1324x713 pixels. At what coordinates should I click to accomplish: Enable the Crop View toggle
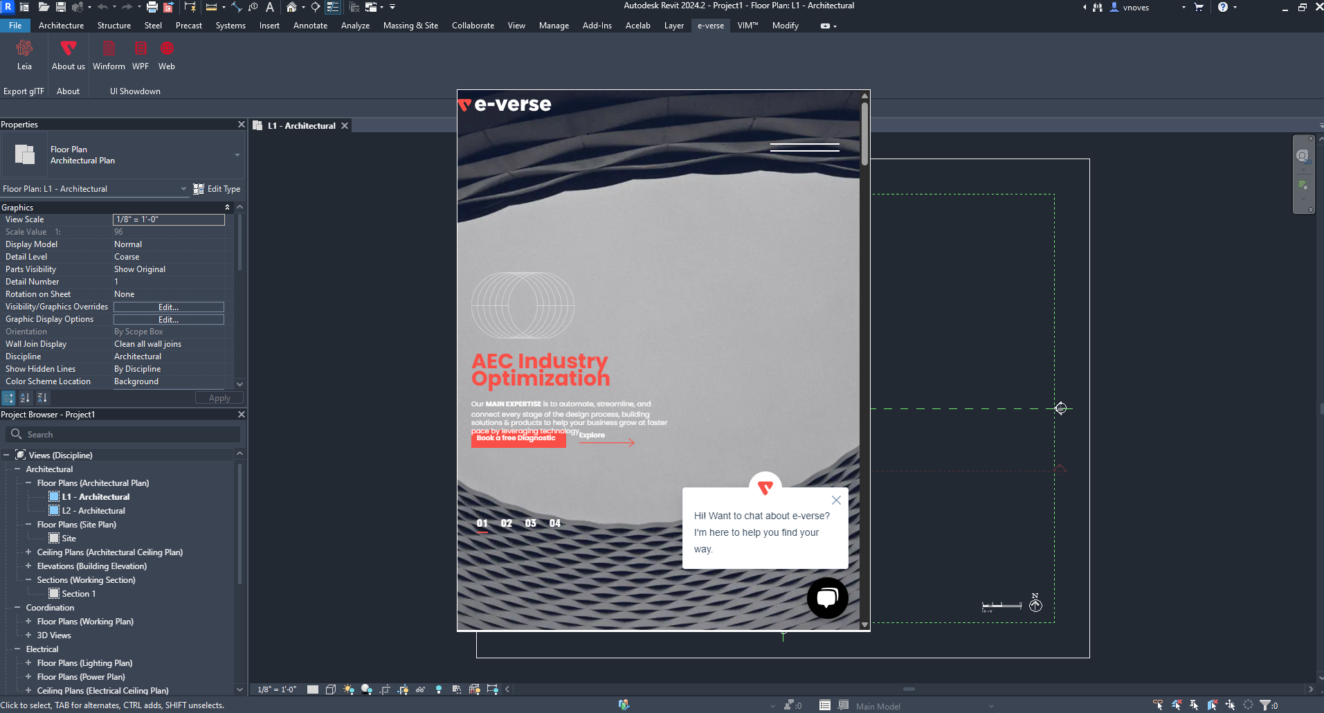point(384,689)
